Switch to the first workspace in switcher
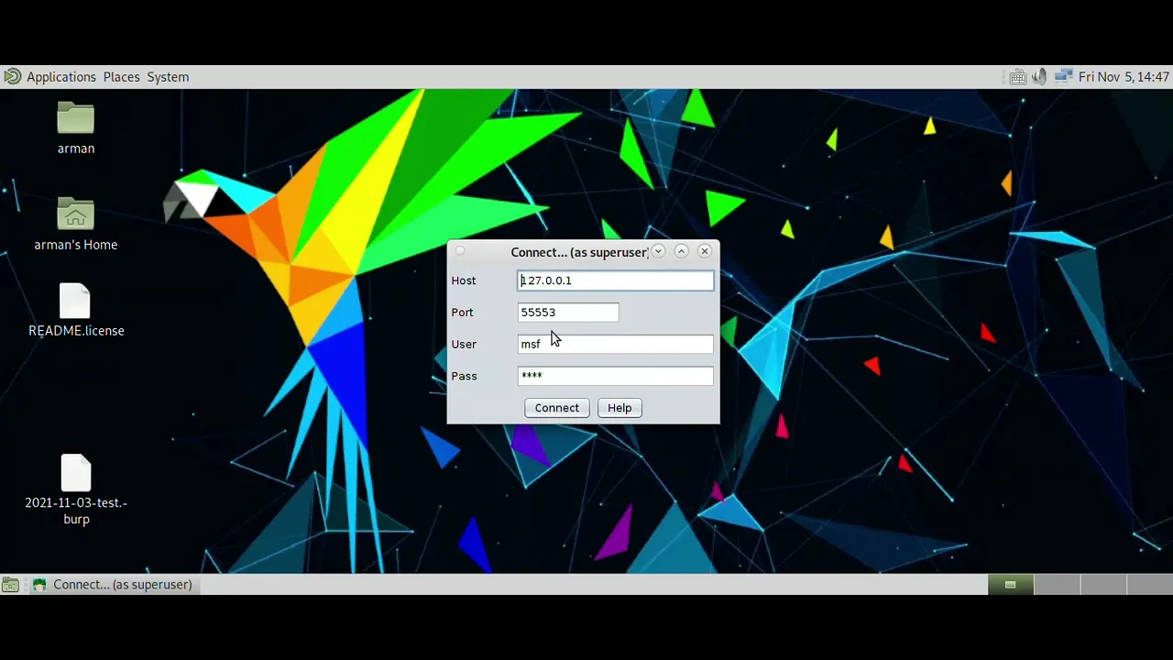The height and width of the screenshot is (660, 1173). [x=1011, y=585]
